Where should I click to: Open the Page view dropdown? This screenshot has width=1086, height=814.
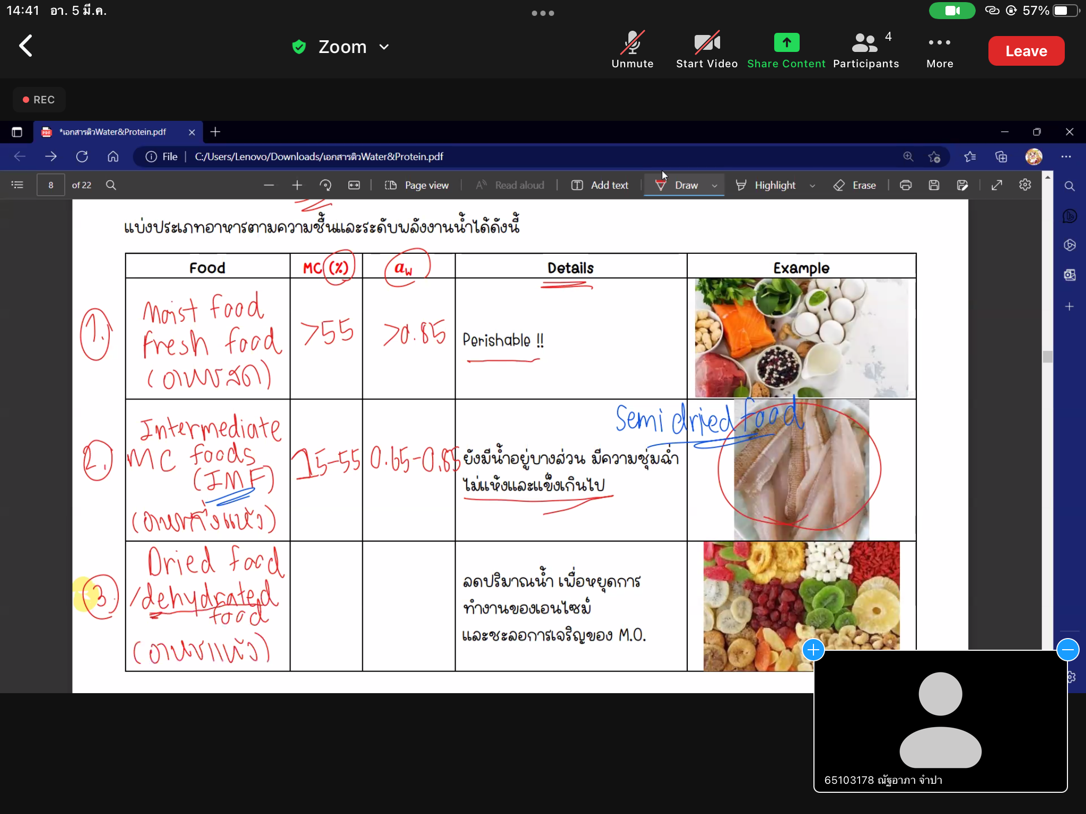tap(417, 185)
